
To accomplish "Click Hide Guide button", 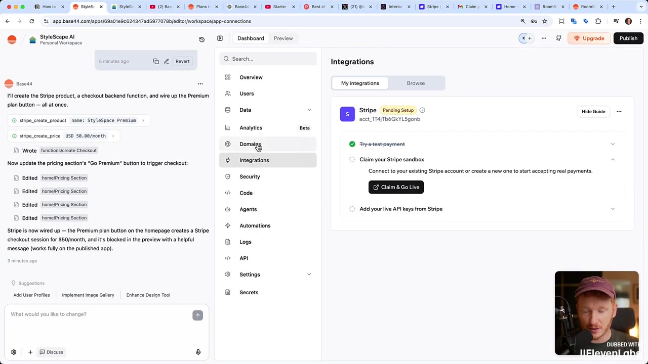I will click(593, 111).
